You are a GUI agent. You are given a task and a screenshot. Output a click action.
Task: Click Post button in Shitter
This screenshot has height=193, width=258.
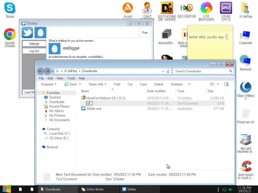click(145, 32)
